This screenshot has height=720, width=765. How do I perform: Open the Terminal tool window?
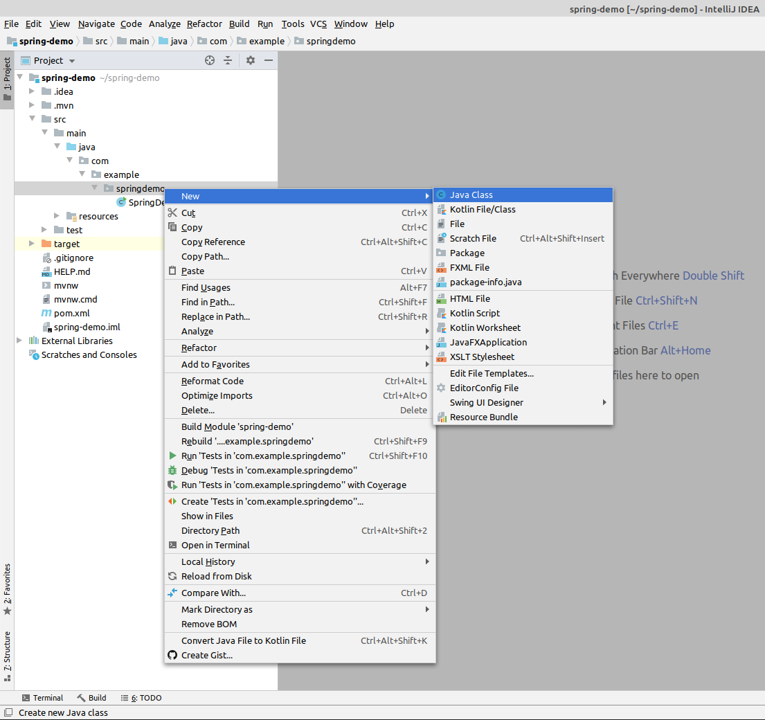pyautogui.click(x=43, y=698)
